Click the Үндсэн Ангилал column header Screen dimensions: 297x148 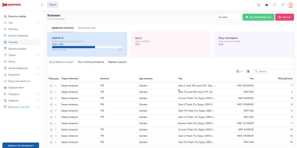pyautogui.click(x=70, y=79)
